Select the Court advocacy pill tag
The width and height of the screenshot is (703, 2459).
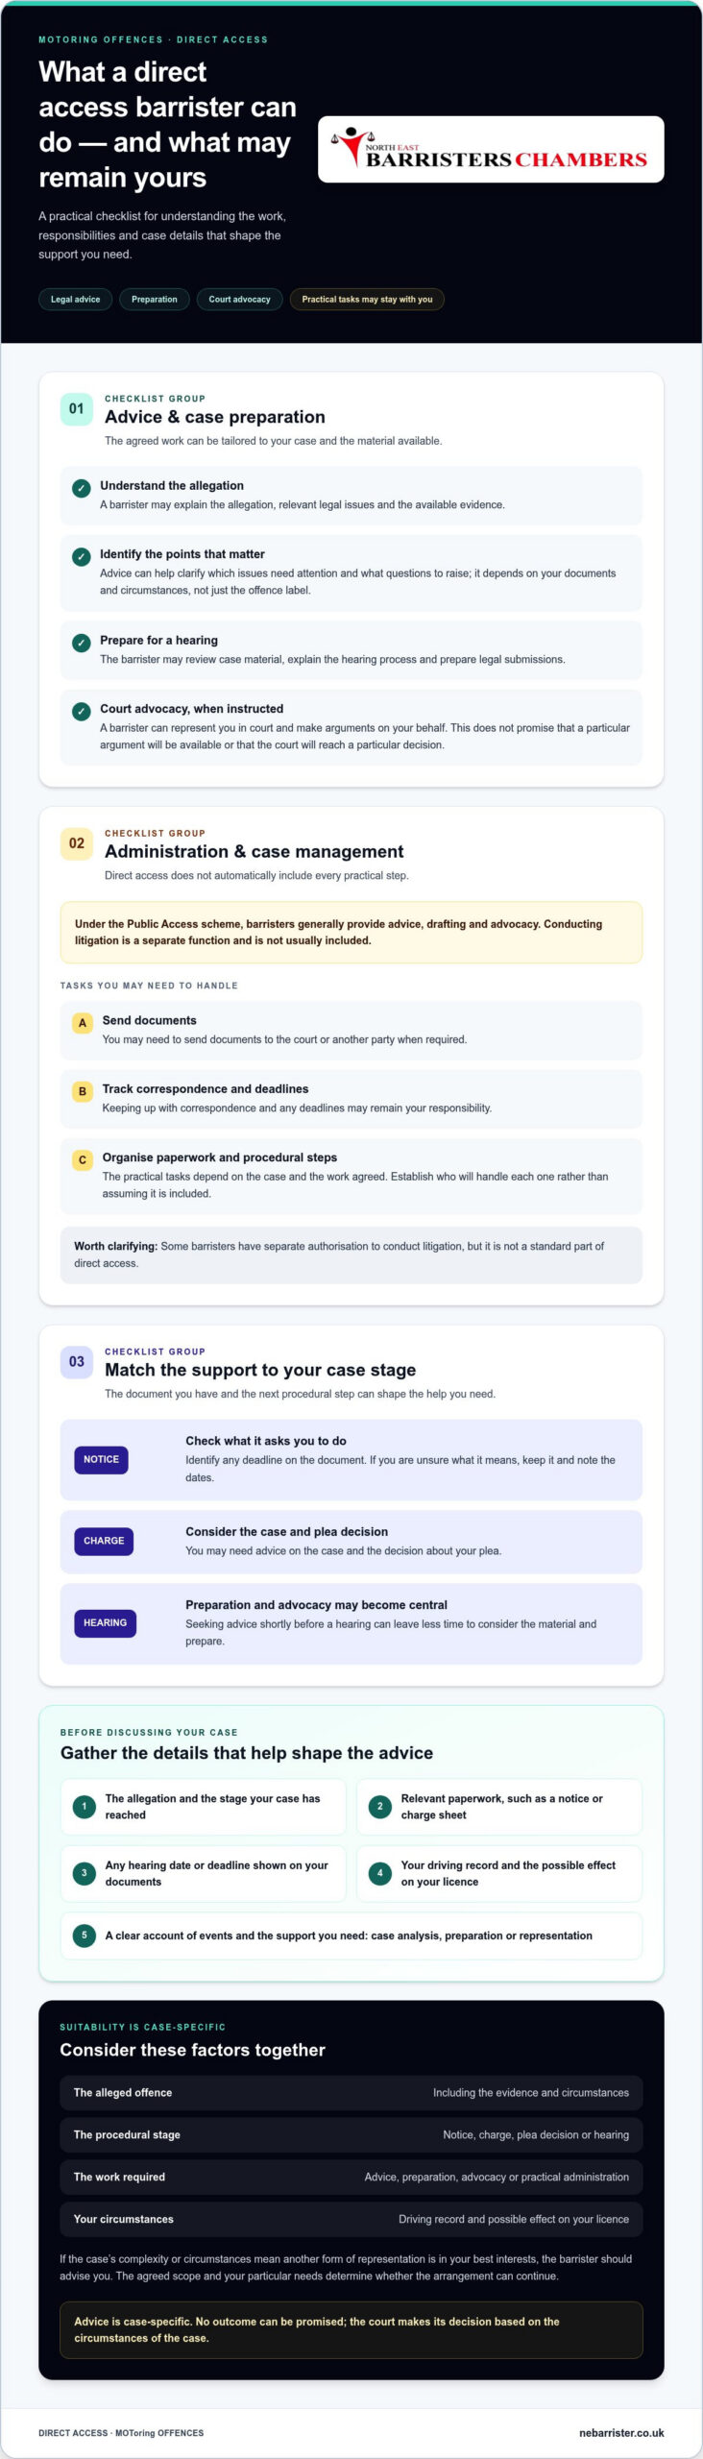pyautogui.click(x=239, y=300)
